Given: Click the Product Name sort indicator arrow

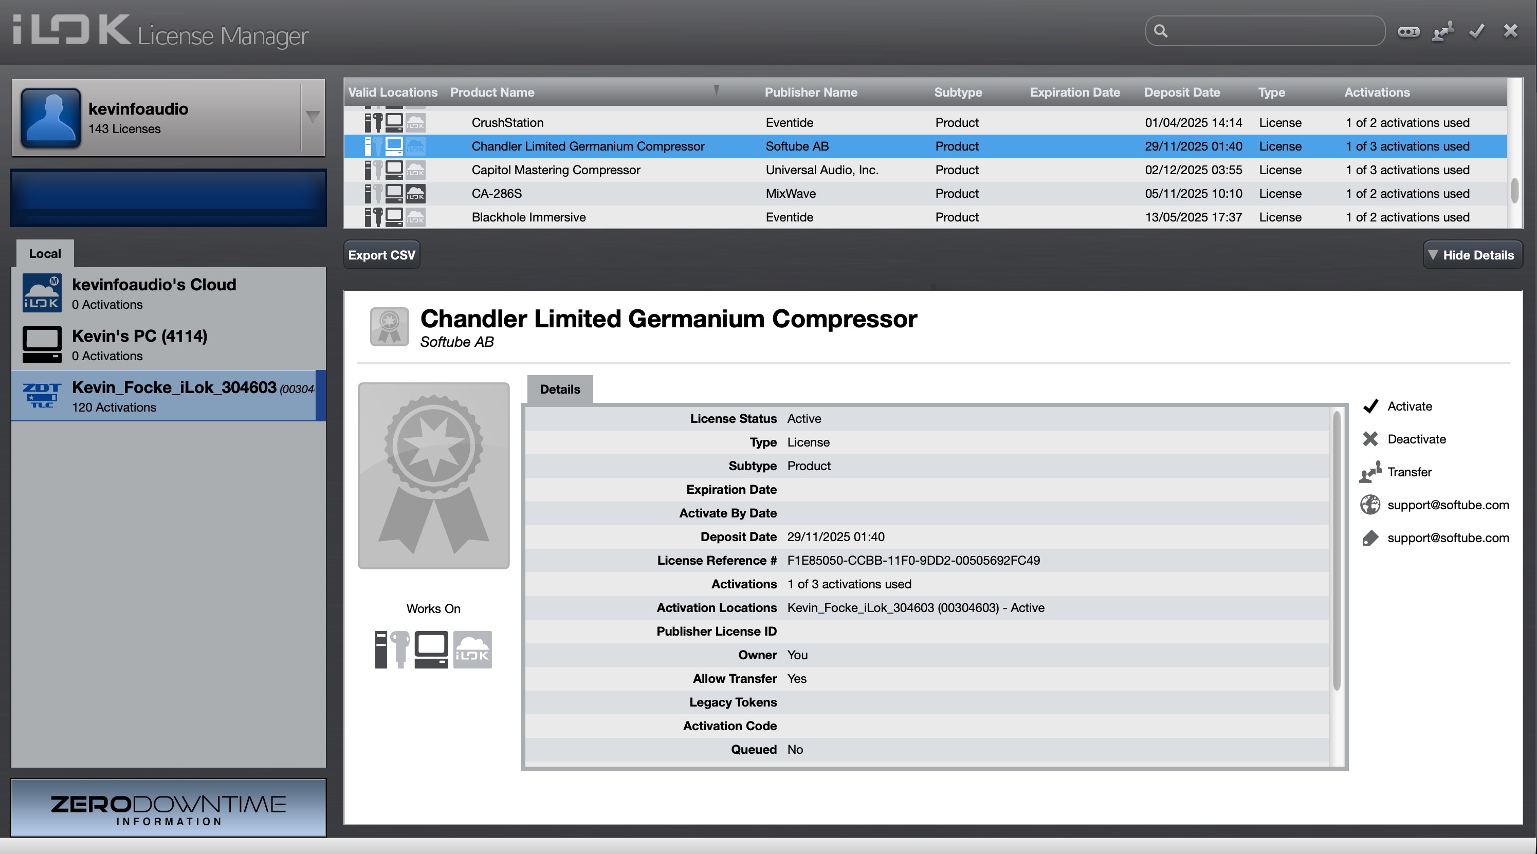Looking at the screenshot, I should (716, 90).
